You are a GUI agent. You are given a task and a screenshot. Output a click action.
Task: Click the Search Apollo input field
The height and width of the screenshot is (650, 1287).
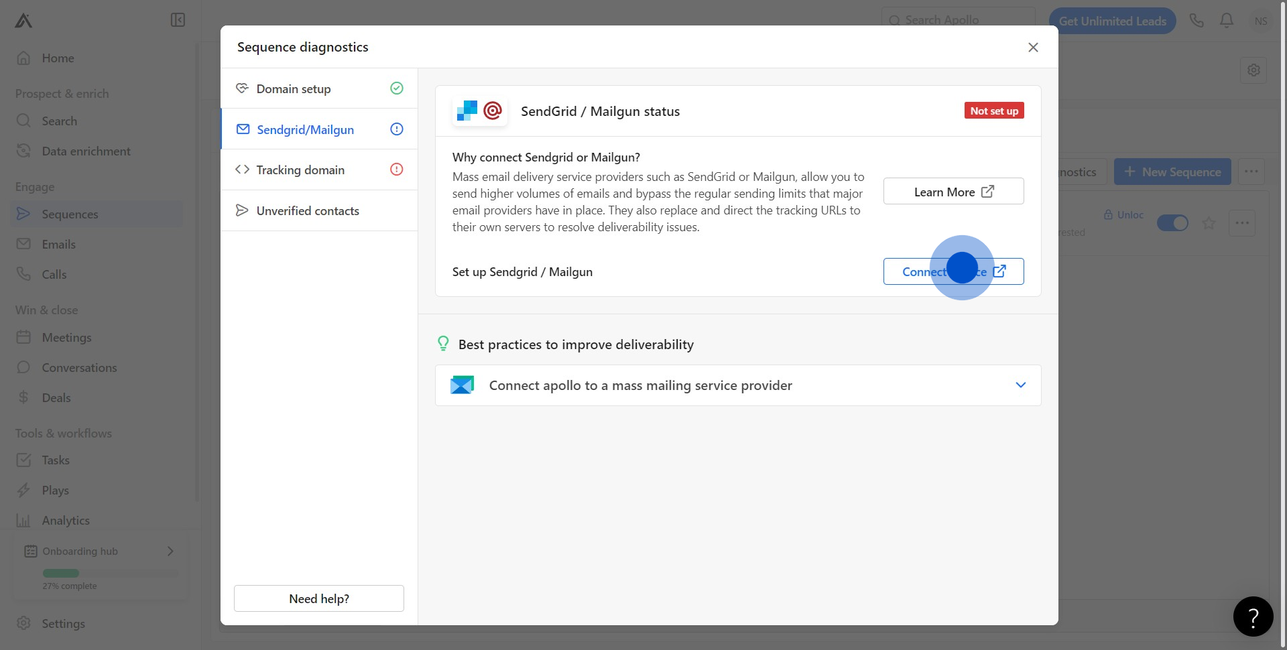click(959, 20)
